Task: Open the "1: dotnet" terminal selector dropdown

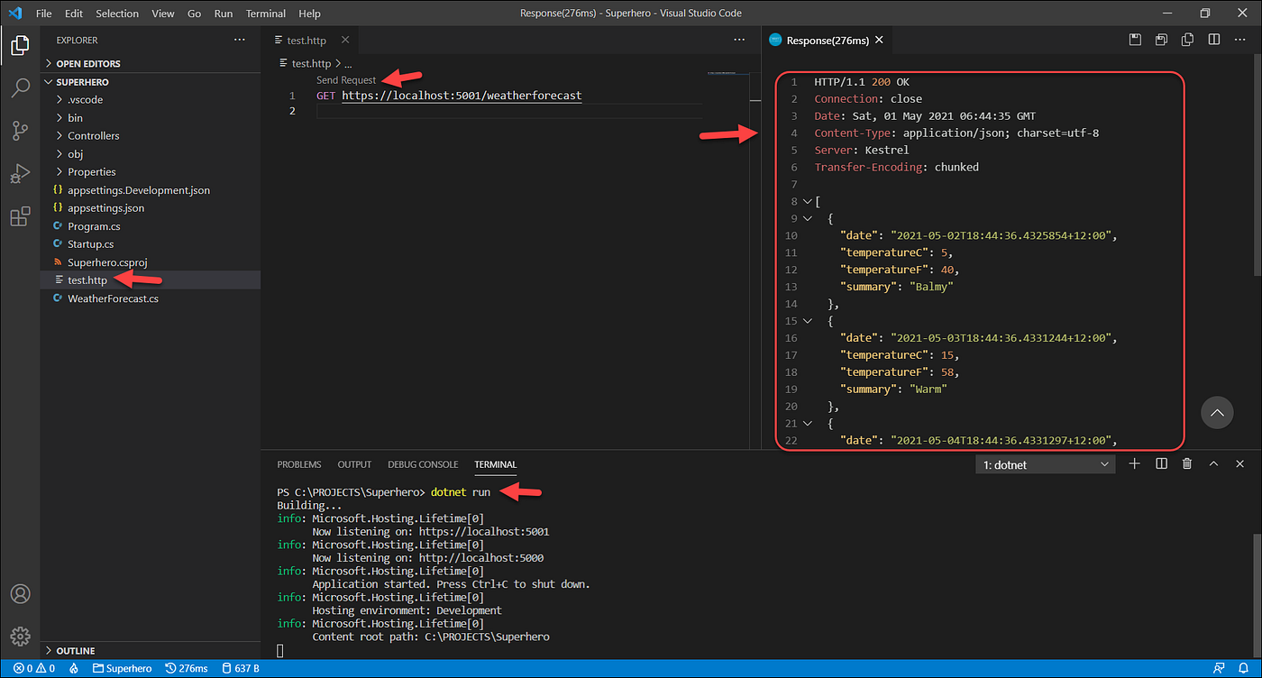Action: click(x=1045, y=463)
